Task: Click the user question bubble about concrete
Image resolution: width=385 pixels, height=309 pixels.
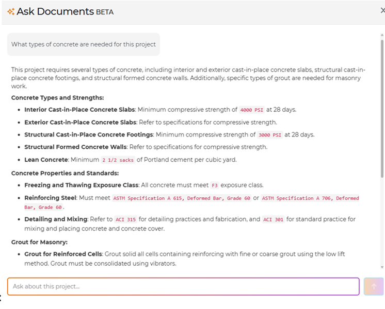Action: click(x=84, y=44)
